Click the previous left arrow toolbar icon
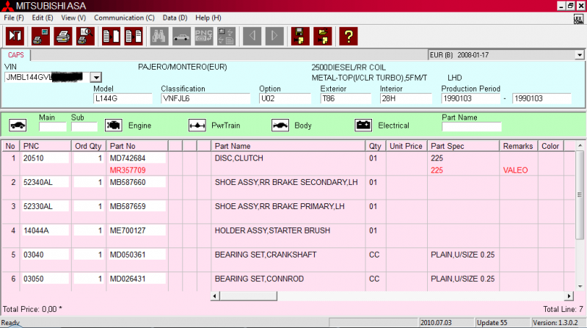 [x=252, y=36]
